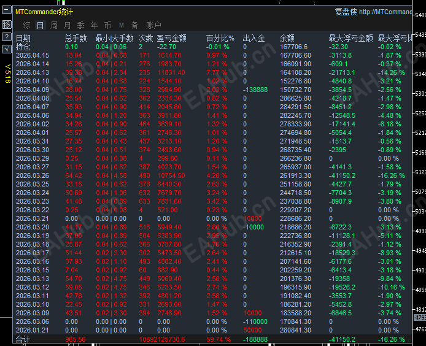The width and height of the screenshot is (426, 346).
Task: Click total lots sum 965.56
Action: click(x=76, y=339)
